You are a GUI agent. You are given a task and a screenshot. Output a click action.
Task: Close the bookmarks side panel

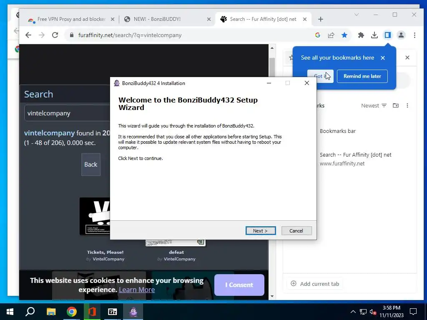tap(407, 57)
